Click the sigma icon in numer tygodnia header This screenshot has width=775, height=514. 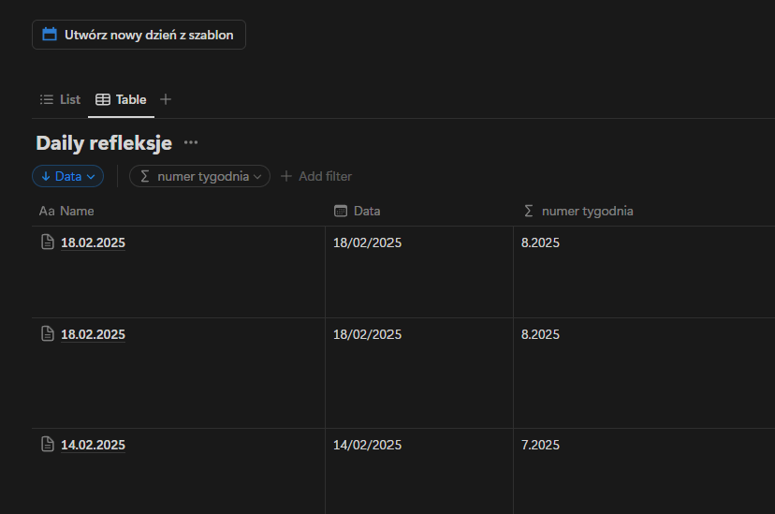pyautogui.click(x=529, y=212)
